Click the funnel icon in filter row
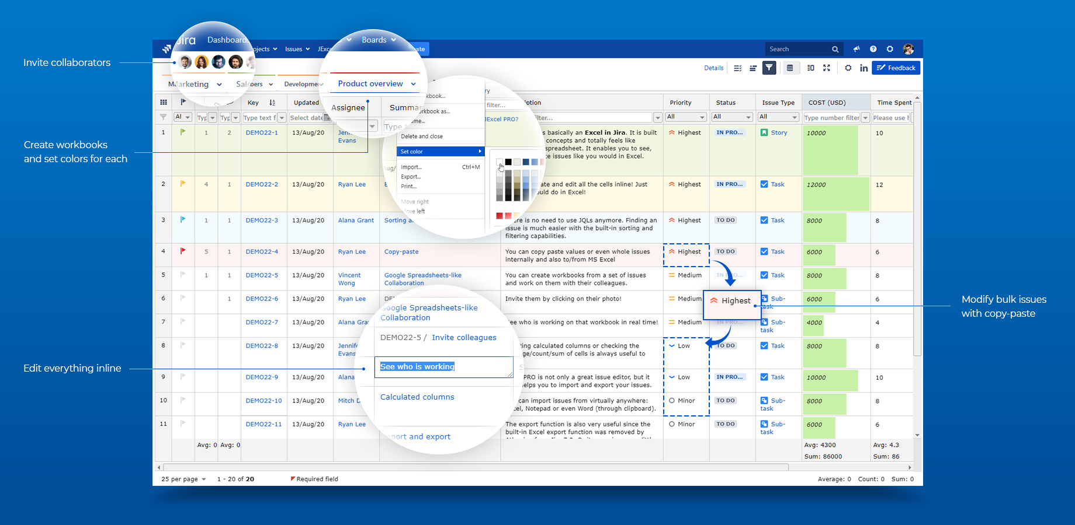The height and width of the screenshot is (525, 1075). point(164,117)
